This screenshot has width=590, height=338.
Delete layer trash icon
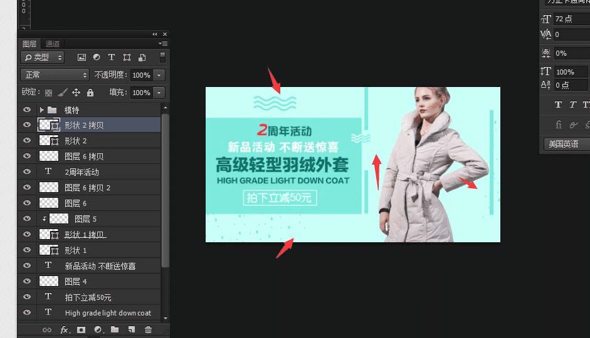(148, 330)
